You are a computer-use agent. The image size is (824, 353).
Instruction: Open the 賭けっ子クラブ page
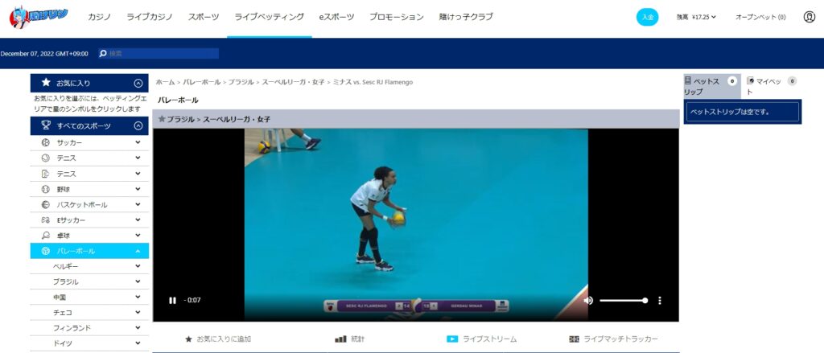tap(466, 17)
